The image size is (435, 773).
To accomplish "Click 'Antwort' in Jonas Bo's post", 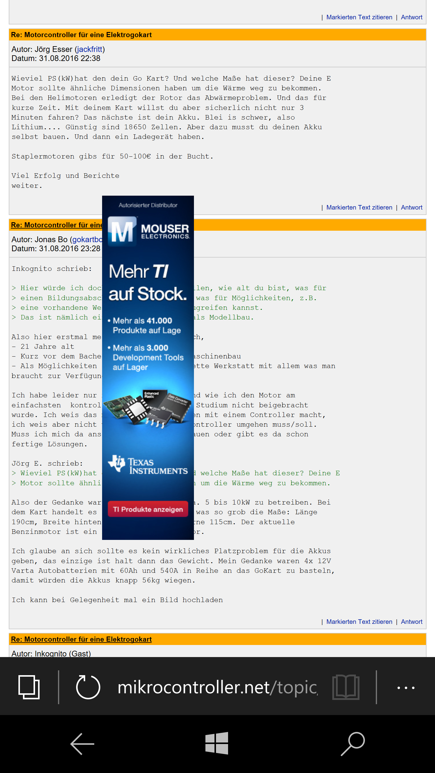I will [411, 622].
